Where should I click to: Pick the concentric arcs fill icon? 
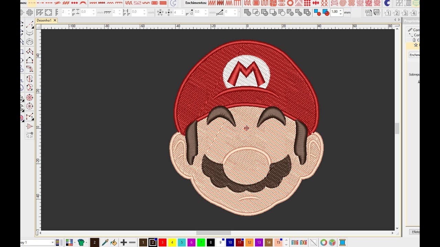pyautogui.click(x=334, y=3)
